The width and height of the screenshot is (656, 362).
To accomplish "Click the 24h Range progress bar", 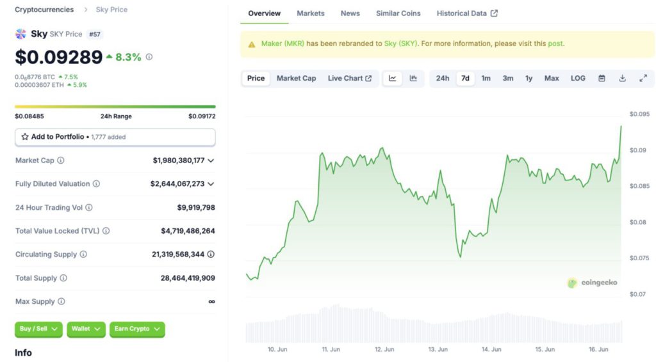I will tap(115, 106).
